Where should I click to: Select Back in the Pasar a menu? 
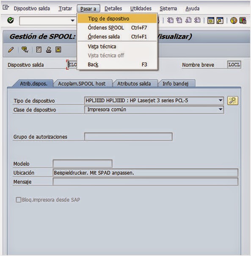[117, 64]
